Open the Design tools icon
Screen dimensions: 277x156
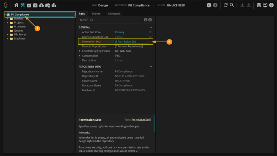click(23, 5)
